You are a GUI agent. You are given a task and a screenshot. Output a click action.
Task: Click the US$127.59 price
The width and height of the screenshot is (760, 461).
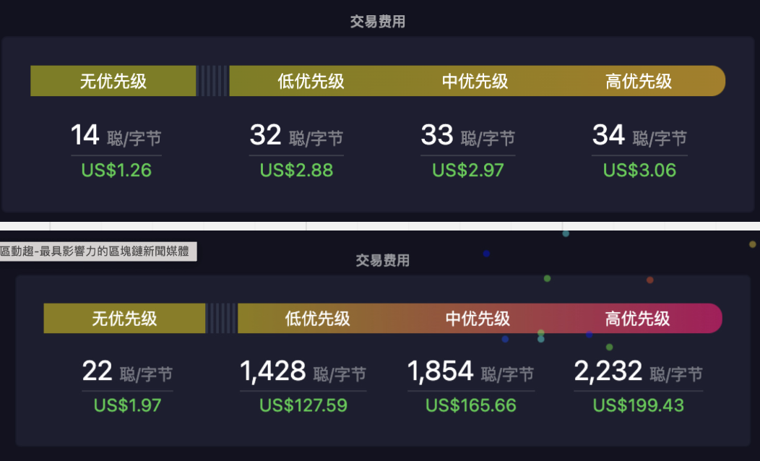[303, 405]
